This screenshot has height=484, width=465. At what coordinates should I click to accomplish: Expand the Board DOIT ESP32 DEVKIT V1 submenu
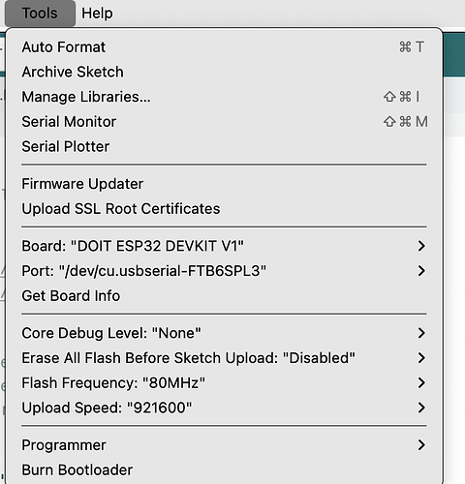coord(224,246)
